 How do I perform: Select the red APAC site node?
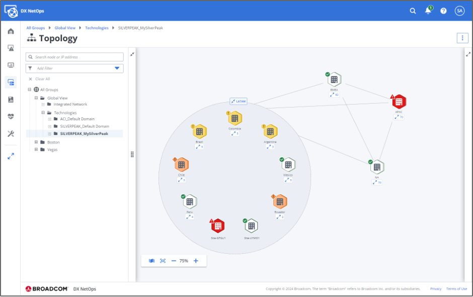(x=399, y=102)
